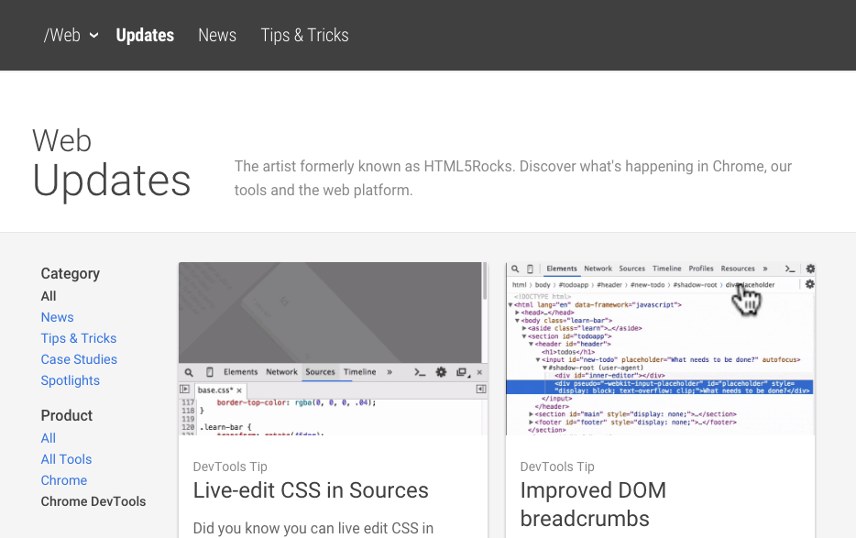Image resolution: width=856 pixels, height=538 pixels.
Task: Open the Live-edit CSS in Sources thumbnail image
Action: click(x=333, y=348)
